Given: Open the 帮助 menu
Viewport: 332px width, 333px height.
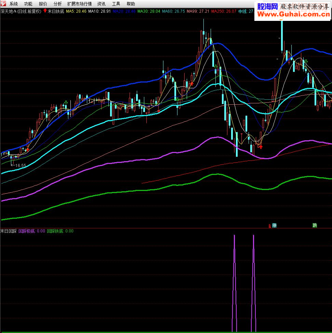Looking at the screenshot, I should click(131, 4).
